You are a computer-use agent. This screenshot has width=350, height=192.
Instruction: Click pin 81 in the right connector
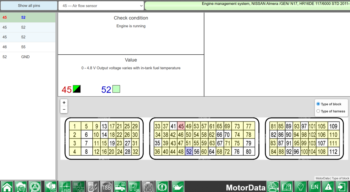coord(273,126)
